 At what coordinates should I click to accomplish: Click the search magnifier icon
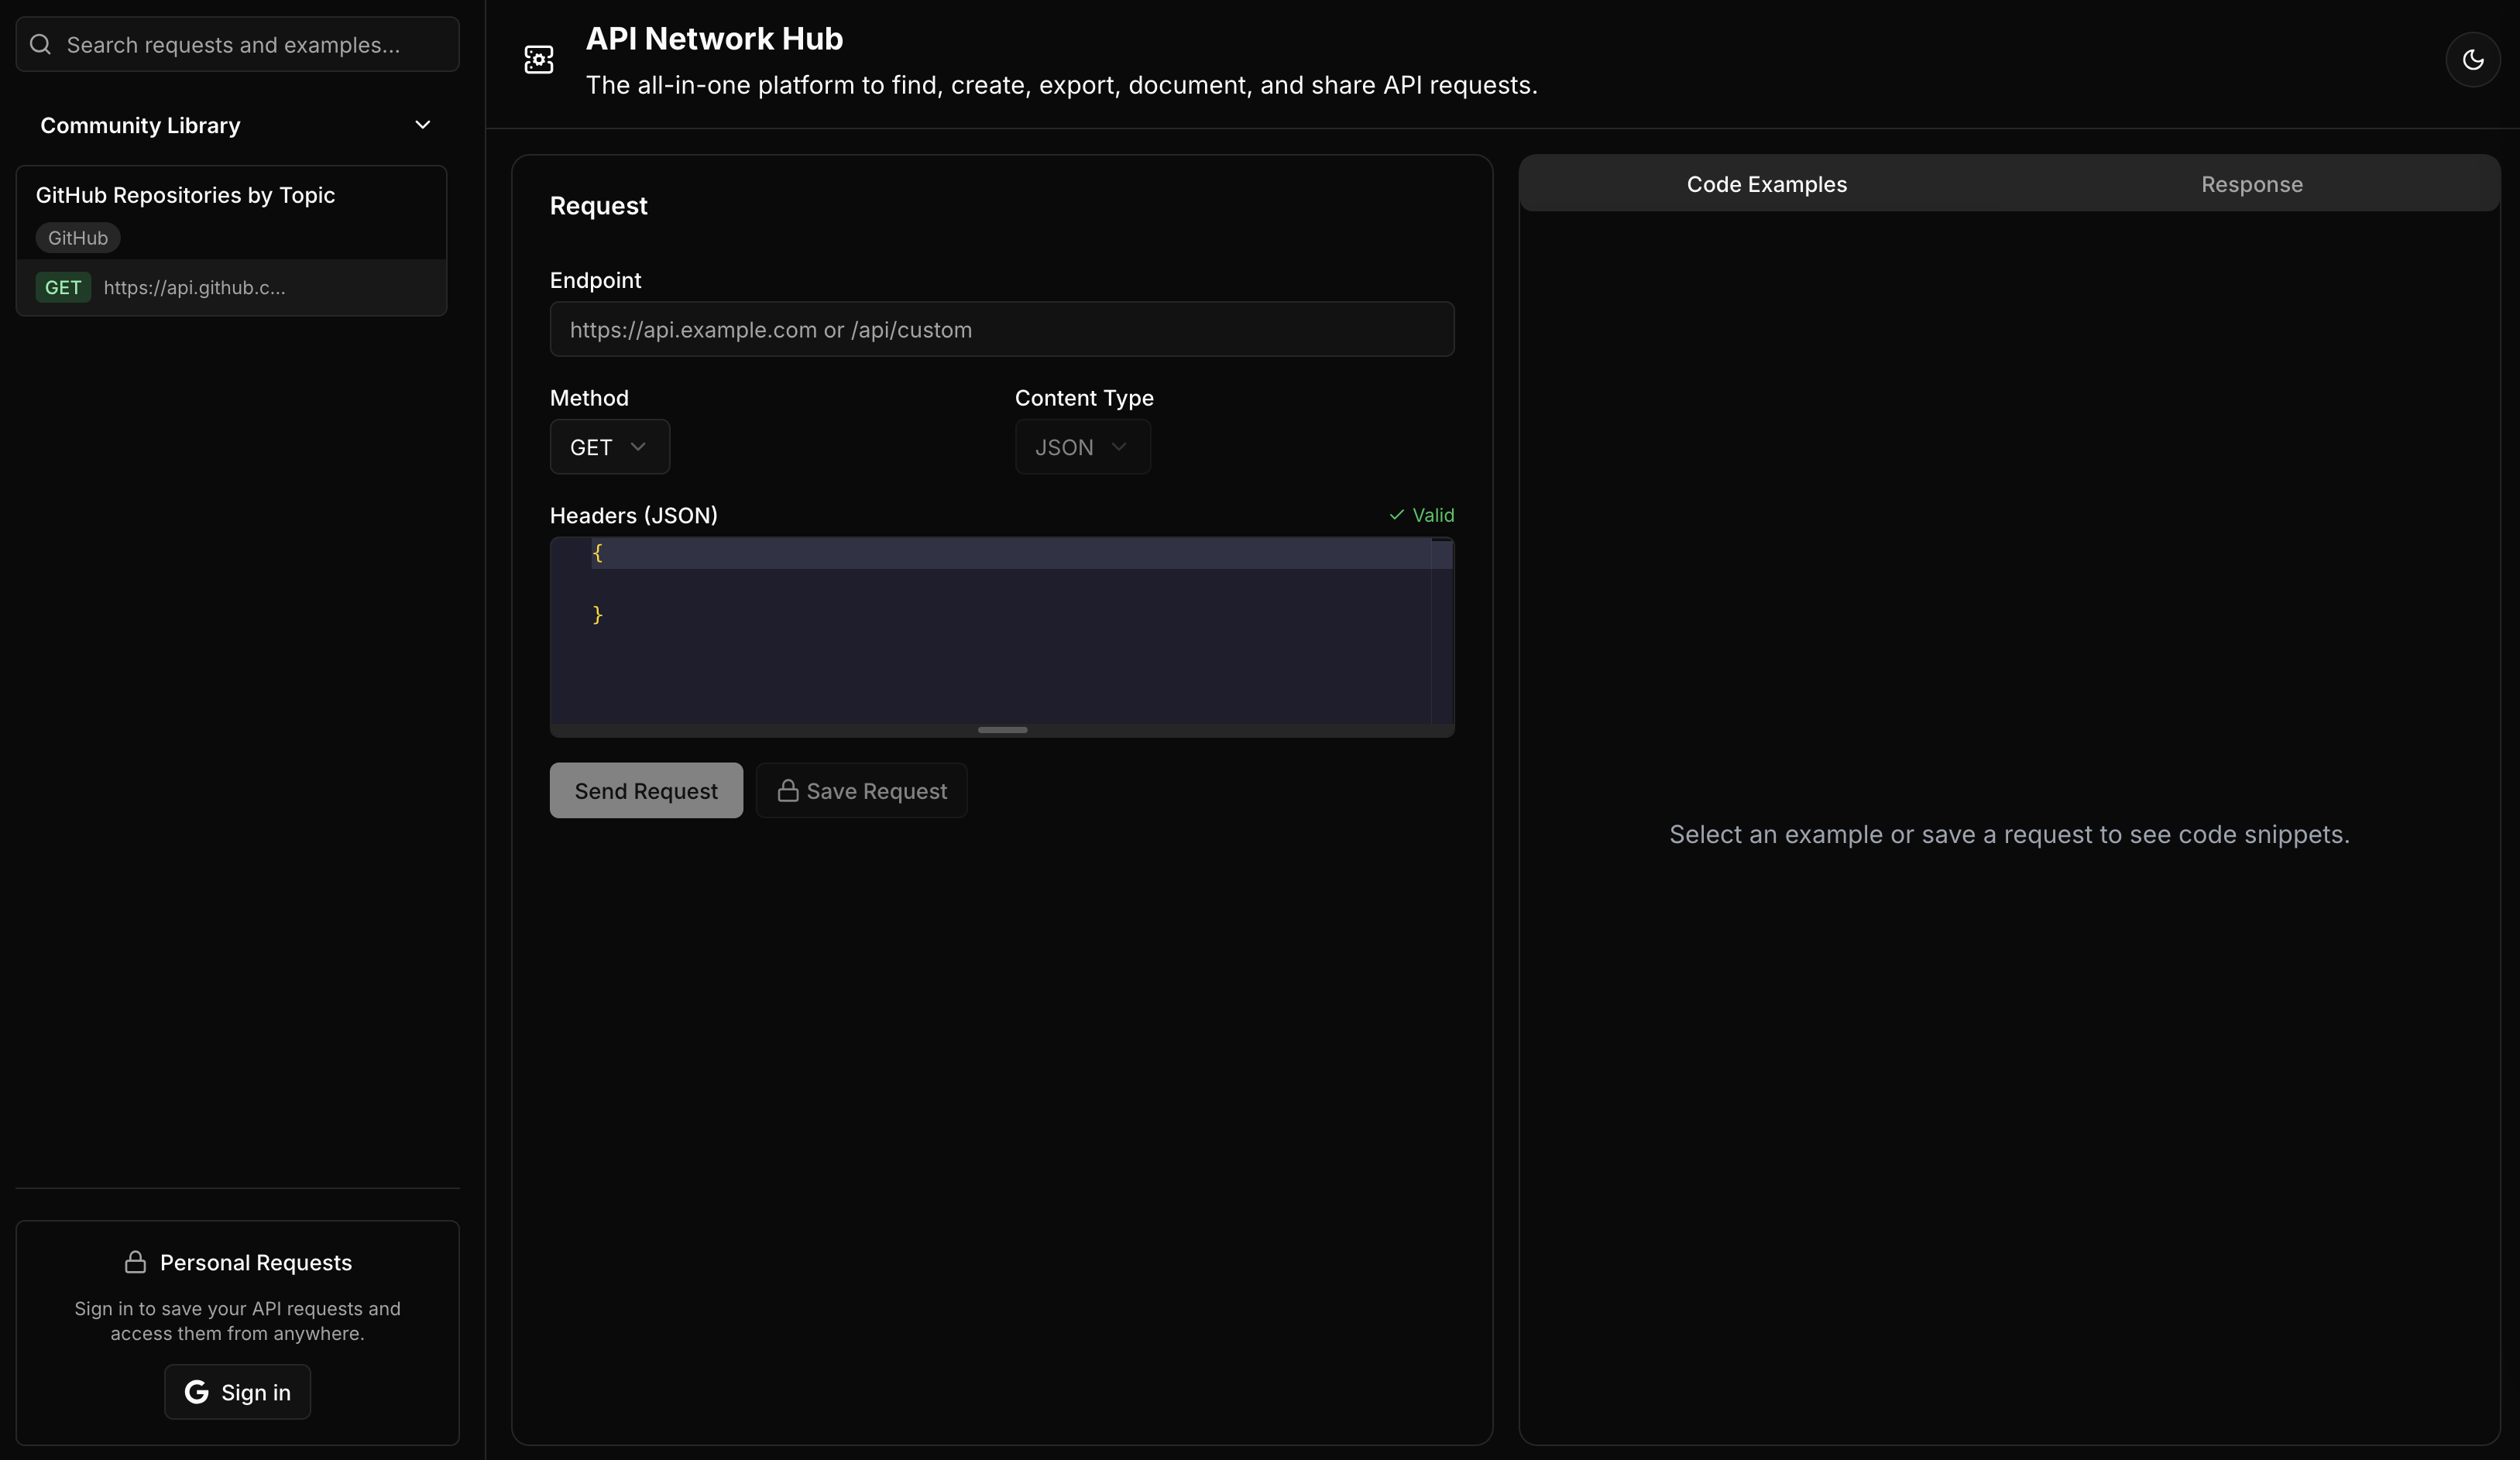(x=40, y=44)
